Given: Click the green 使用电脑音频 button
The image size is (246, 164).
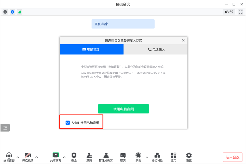Looking at the screenshot, I should 124,109.
